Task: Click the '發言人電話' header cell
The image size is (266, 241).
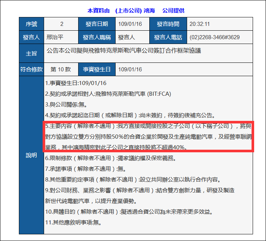Action: [x=168, y=37]
